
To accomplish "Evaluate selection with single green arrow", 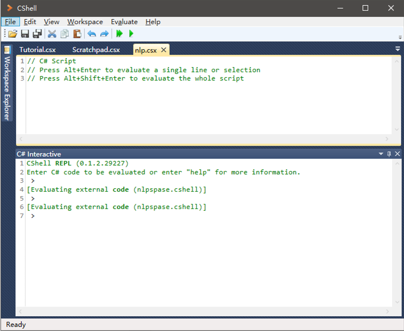I will (x=131, y=34).
